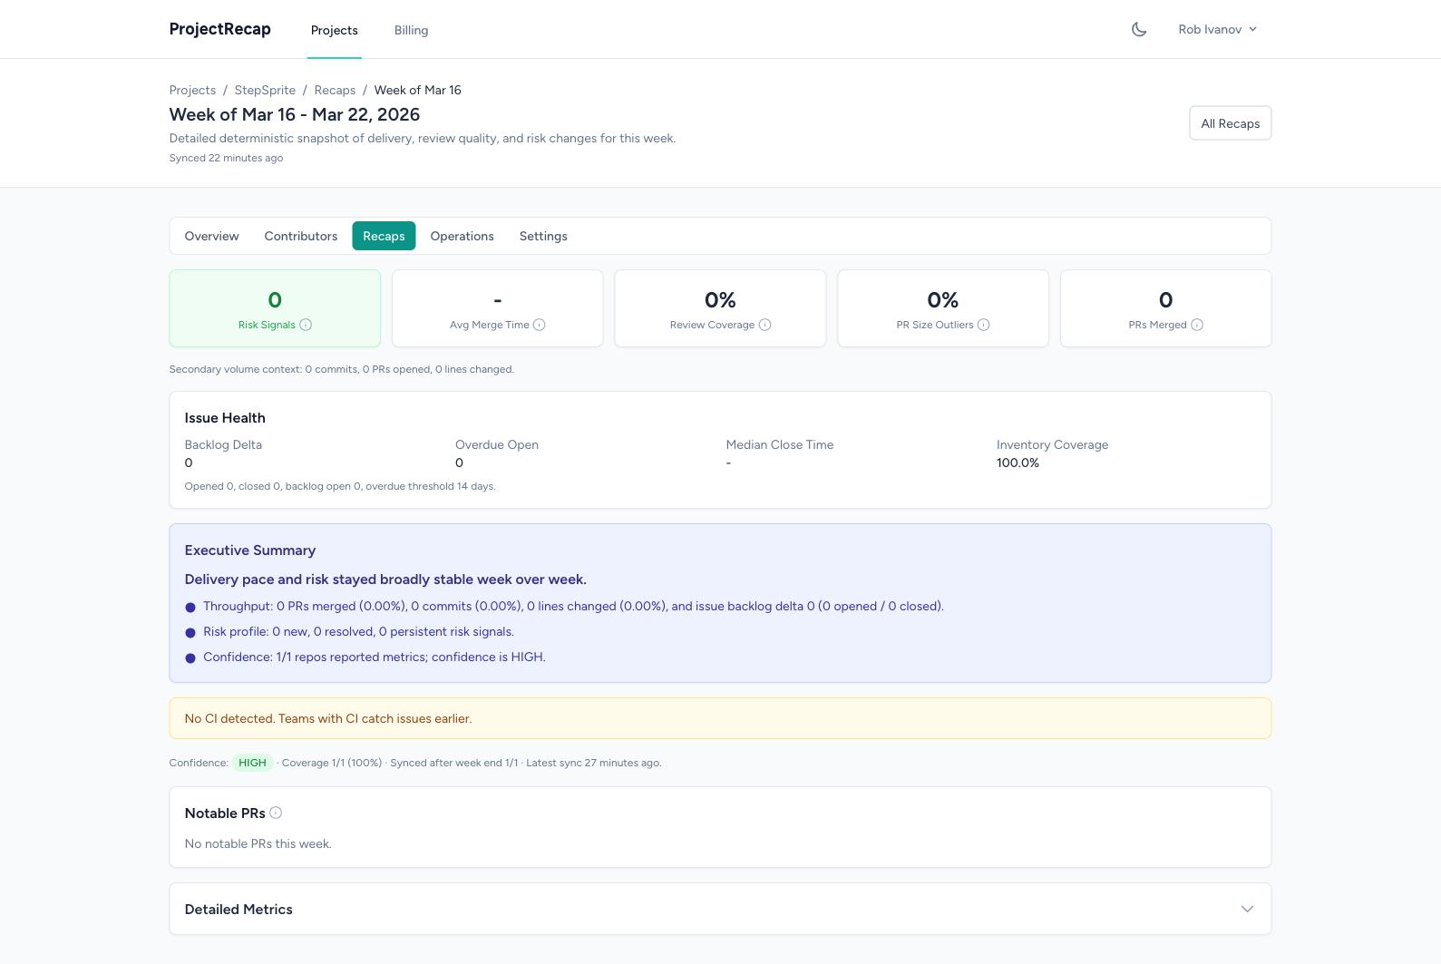Viewport: 1441px width, 964px height.
Task: Select the Risk Signals metric card
Action: click(x=275, y=307)
